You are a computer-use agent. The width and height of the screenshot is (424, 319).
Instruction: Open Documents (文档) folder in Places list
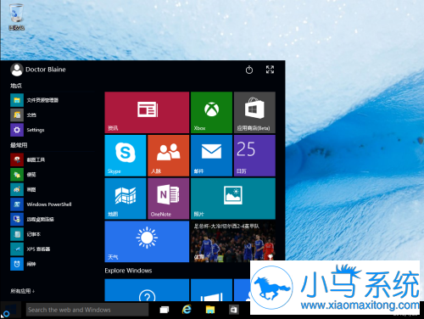click(x=24, y=115)
